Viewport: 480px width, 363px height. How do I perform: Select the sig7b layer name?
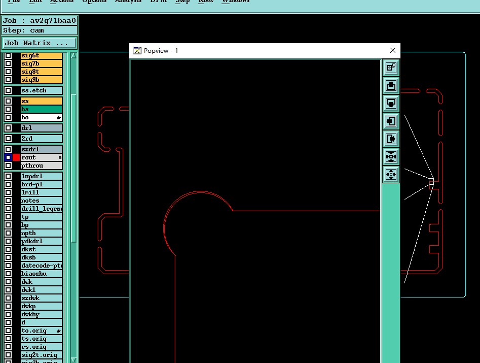pyautogui.click(x=42, y=63)
